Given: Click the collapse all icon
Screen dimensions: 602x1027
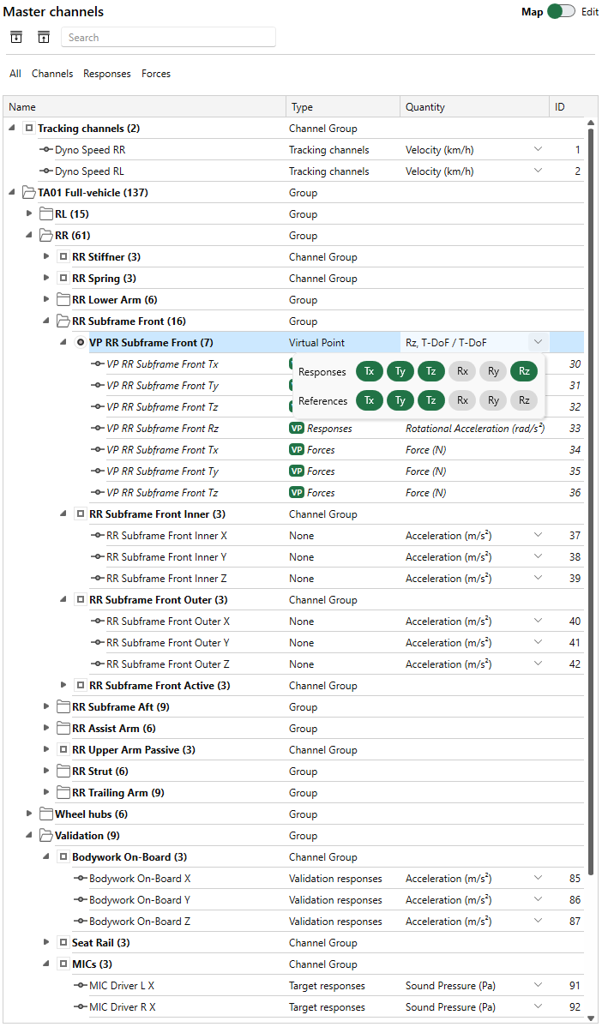Looking at the screenshot, I should [x=43, y=37].
